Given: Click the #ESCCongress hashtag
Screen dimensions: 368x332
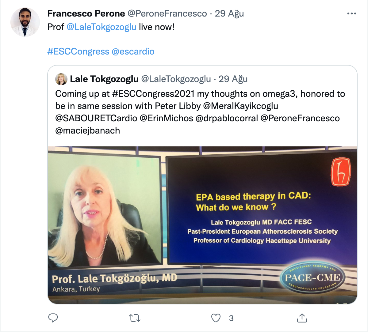Looking at the screenshot, I should (x=78, y=51).
